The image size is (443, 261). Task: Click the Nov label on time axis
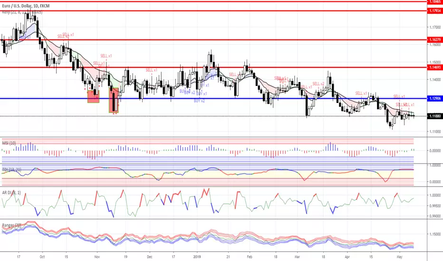(97, 257)
